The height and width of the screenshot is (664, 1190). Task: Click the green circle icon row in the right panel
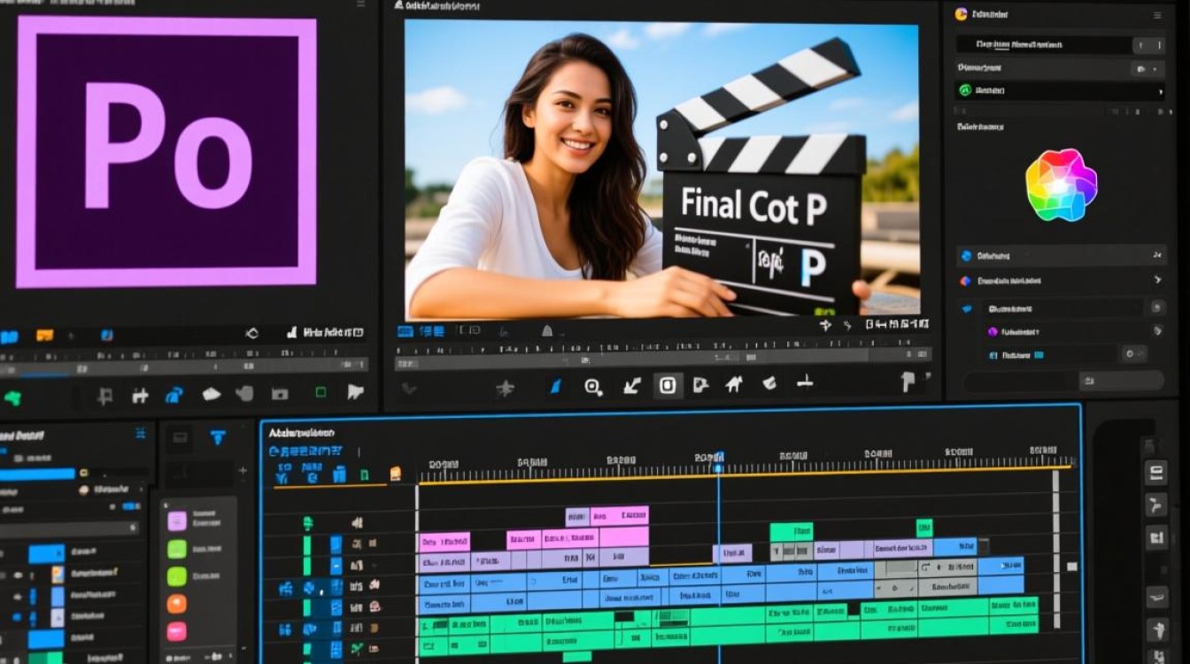pyautogui.click(x=1061, y=90)
